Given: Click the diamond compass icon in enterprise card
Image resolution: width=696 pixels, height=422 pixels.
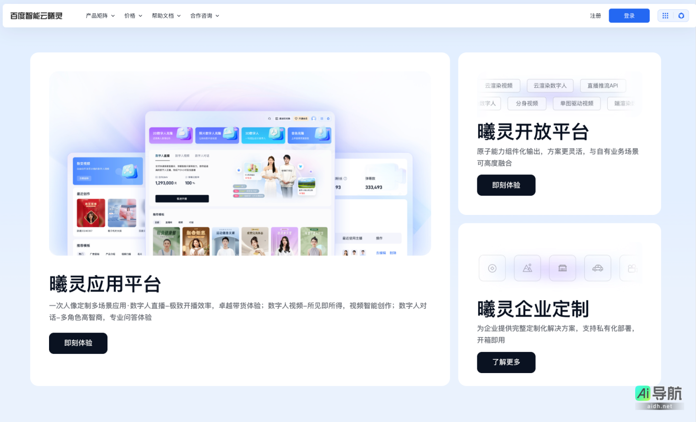Looking at the screenshot, I should coord(492,268).
